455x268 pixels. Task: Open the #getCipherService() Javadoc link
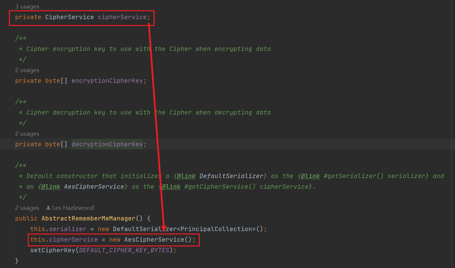(x=220, y=187)
